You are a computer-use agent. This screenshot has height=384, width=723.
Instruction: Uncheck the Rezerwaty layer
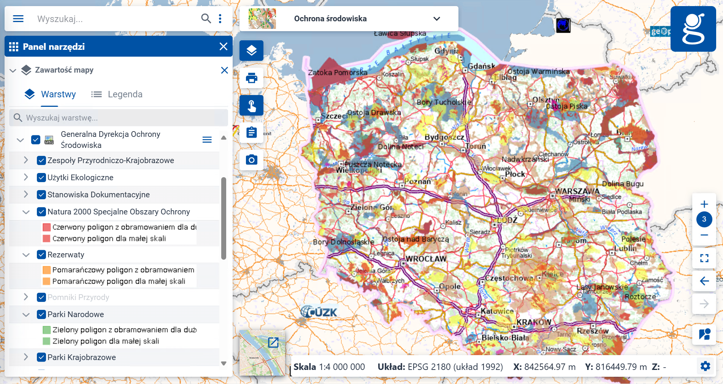click(41, 255)
